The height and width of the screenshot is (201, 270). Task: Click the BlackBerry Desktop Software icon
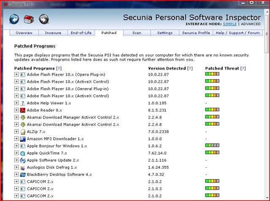coord(22,175)
